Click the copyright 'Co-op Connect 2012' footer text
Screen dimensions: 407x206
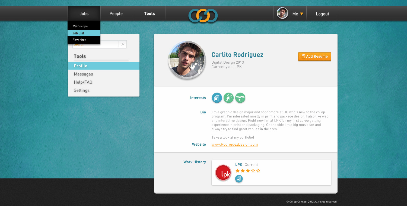point(312,202)
